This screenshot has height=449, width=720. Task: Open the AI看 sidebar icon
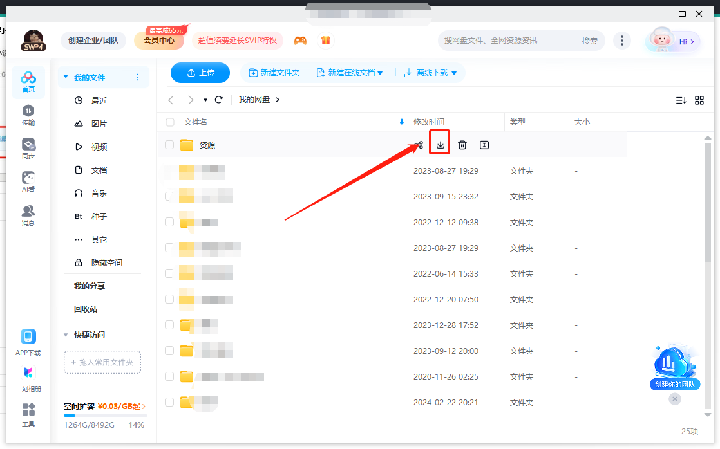point(28,182)
